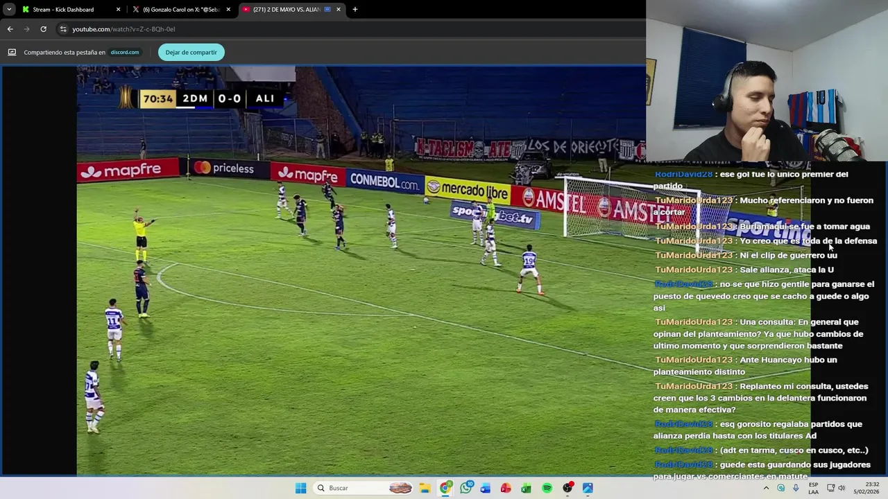
Task: Open the Photos app in taskbar
Action: tap(588, 488)
